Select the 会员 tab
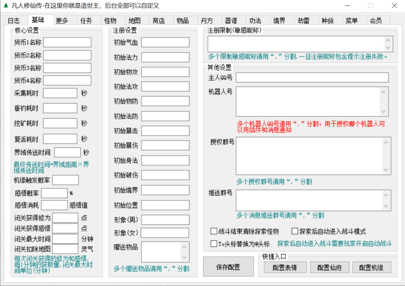Image resolution: width=405 pixels, height=286 pixels. [x=375, y=21]
